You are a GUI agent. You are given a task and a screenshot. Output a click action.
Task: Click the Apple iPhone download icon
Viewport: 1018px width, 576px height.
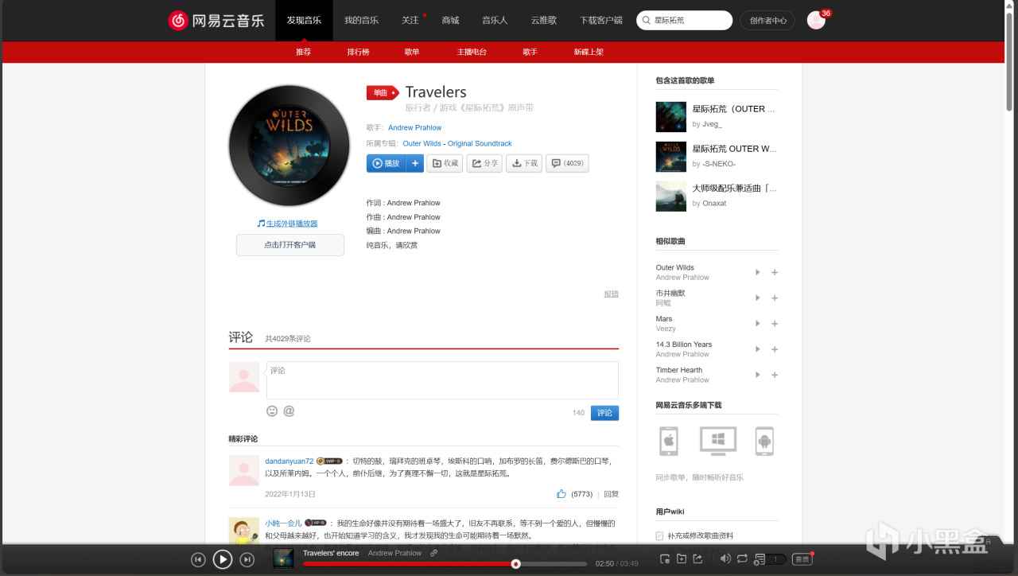pos(669,441)
